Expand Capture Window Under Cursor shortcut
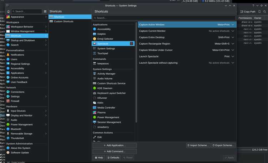The width and height of the screenshot is (268, 163). pos(233,50)
